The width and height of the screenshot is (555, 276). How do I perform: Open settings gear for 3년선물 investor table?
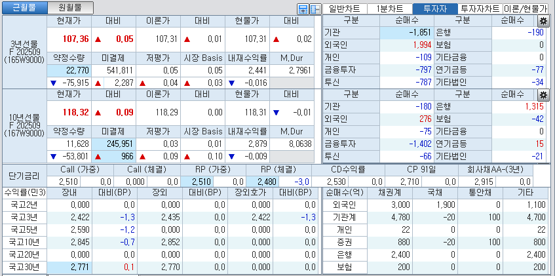click(x=543, y=22)
